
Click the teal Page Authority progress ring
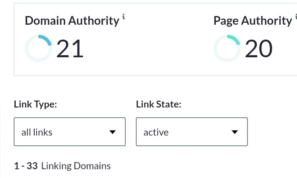pyautogui.click(x=227, y=49)
